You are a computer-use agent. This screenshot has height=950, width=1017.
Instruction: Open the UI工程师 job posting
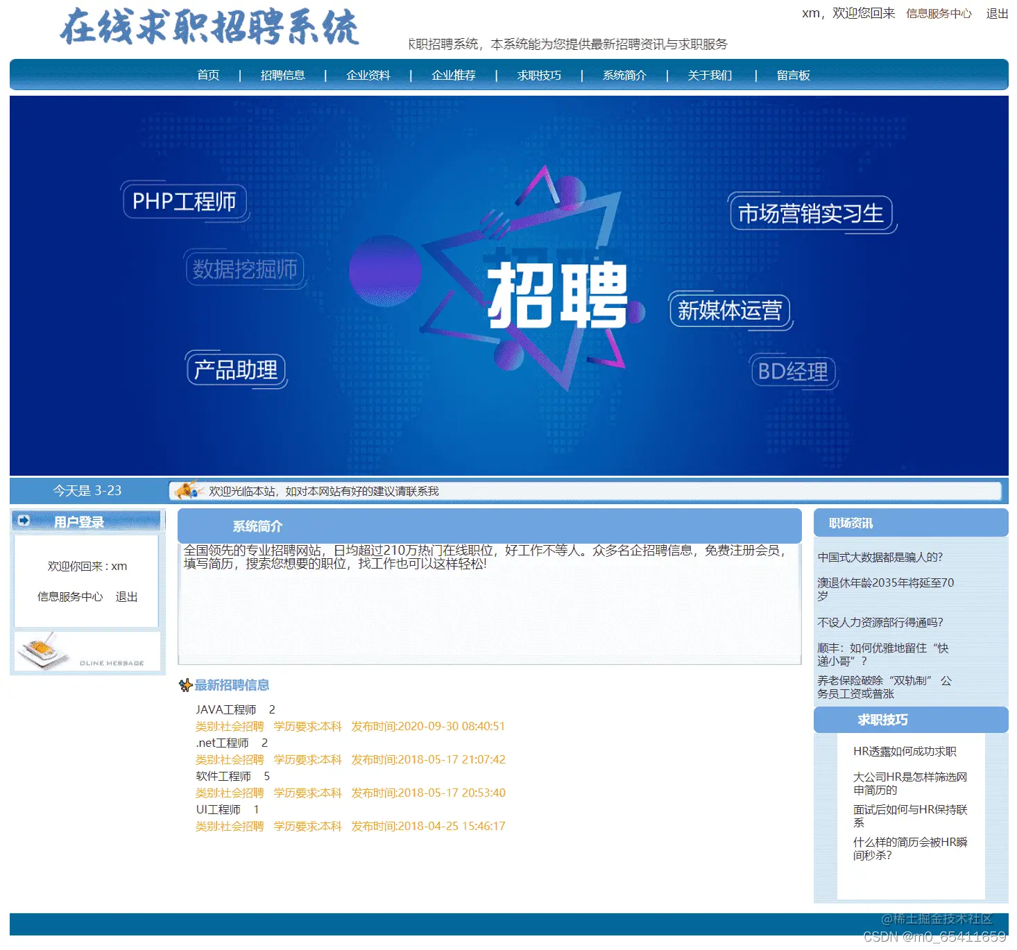tap(219, 809)
